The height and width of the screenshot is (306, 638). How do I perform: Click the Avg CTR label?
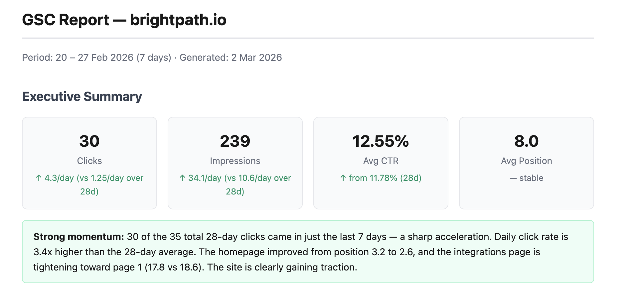(x=381, y=161)
